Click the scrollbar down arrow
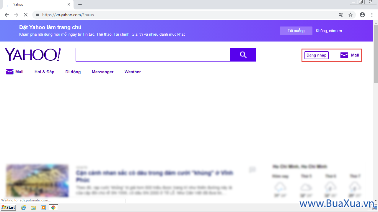This screenshot has width=378, height=212. (376, 201)
